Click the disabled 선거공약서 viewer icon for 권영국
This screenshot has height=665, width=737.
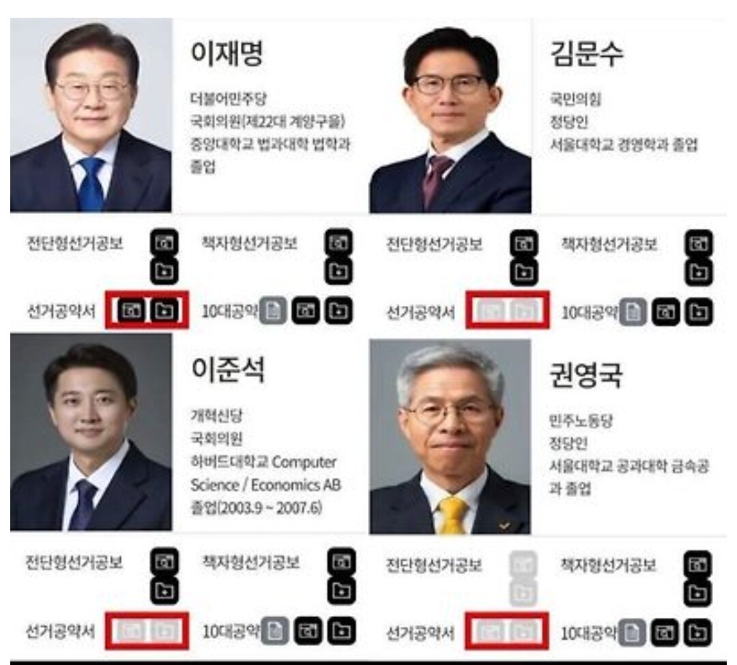(491, 631)
